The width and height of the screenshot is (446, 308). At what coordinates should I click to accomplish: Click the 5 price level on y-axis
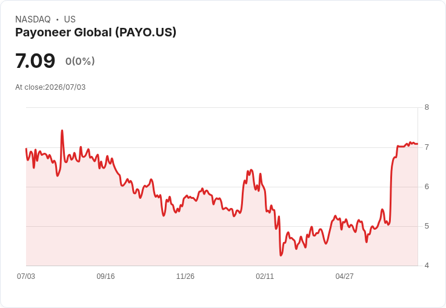click(427, 226)
